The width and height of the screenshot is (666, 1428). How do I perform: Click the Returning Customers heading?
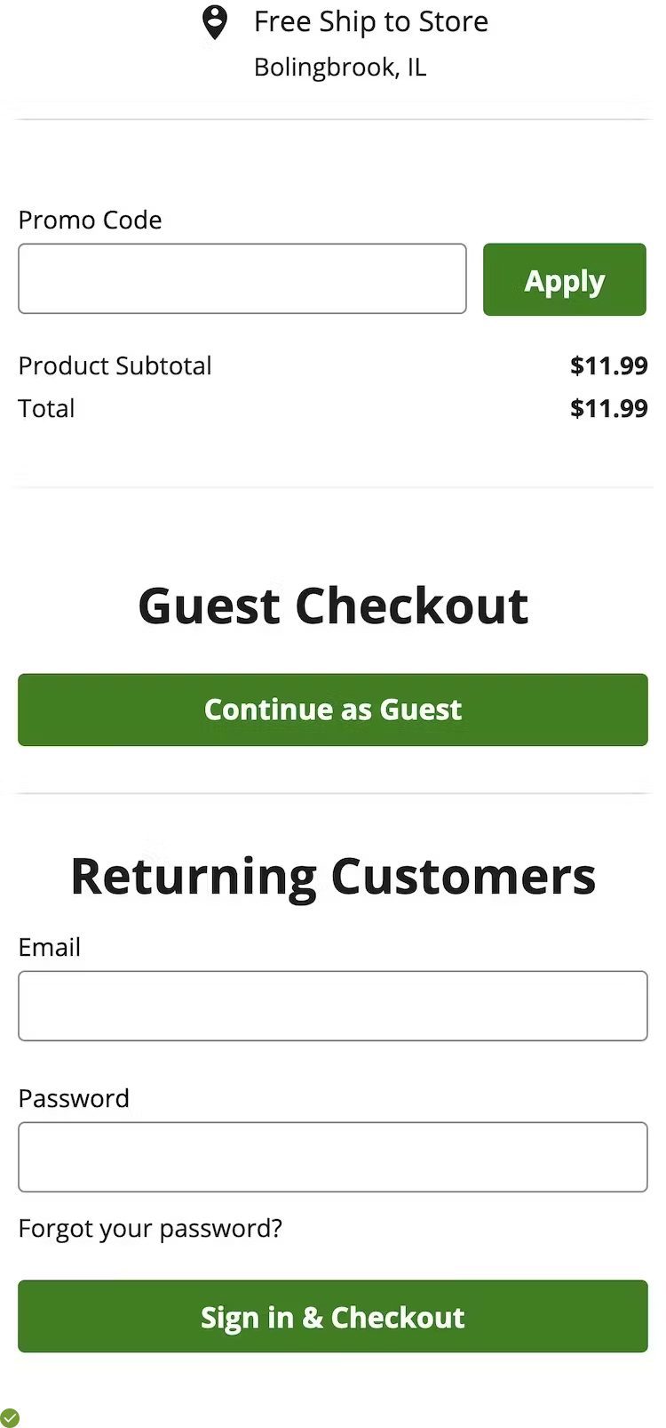point(333,877)
